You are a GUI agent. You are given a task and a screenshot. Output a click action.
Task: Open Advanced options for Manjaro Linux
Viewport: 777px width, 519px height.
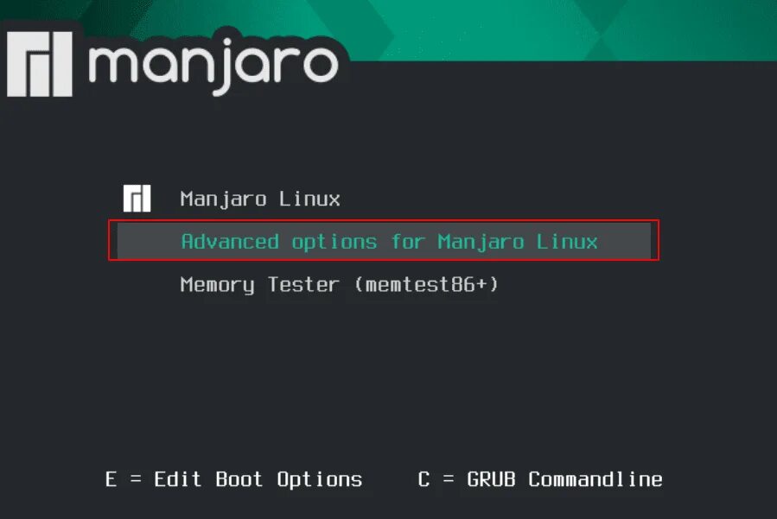pyautogui.click(x=384, y=241)
